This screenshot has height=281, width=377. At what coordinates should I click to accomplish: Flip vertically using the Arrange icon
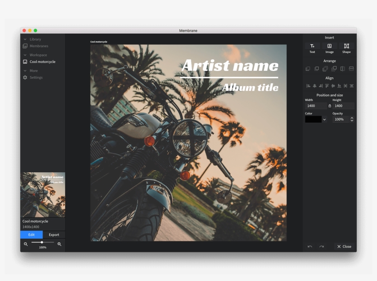[351, 69]
